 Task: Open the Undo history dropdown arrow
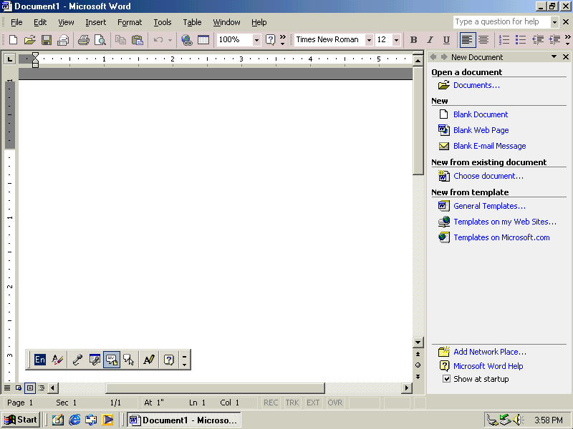[x=170, y=40]
